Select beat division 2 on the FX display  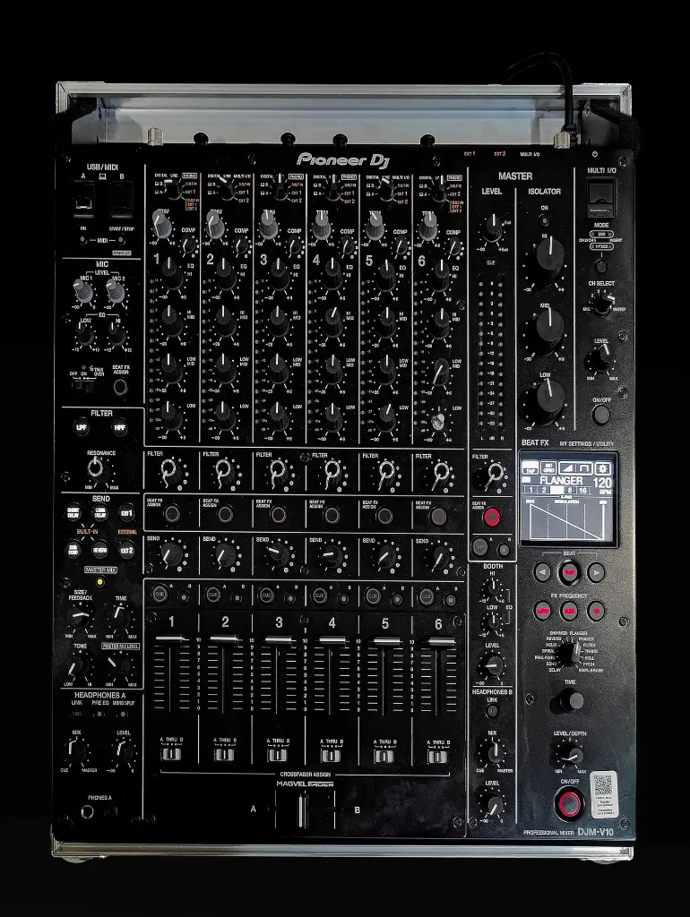544,491
